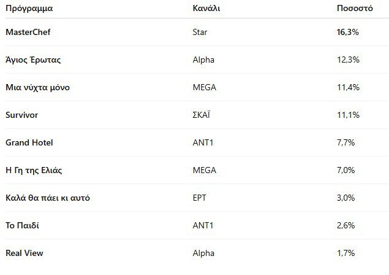Click the Μια νύχτα μόνο row title
Image resolution: width=389 pixels, height=275 pixels.
pyautogui.click(x=37, y=87)
